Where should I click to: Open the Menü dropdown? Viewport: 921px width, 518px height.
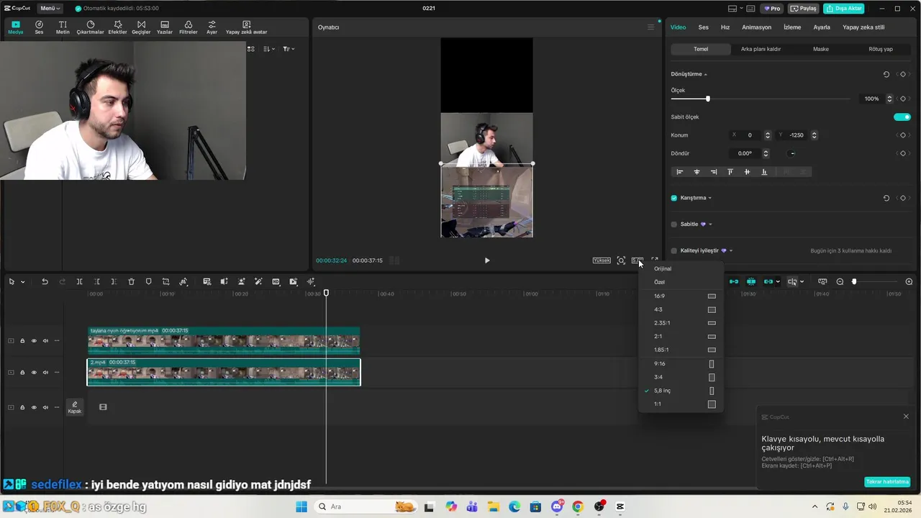(50, 9)
